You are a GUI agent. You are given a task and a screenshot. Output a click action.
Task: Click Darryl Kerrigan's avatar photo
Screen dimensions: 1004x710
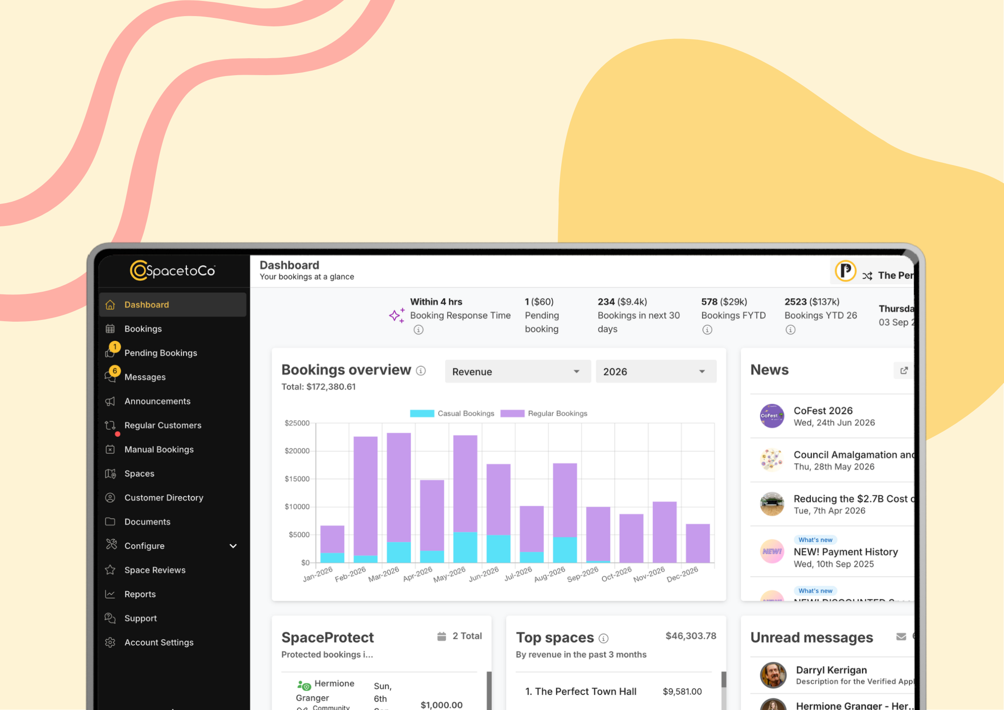click(x=773, y=675)
